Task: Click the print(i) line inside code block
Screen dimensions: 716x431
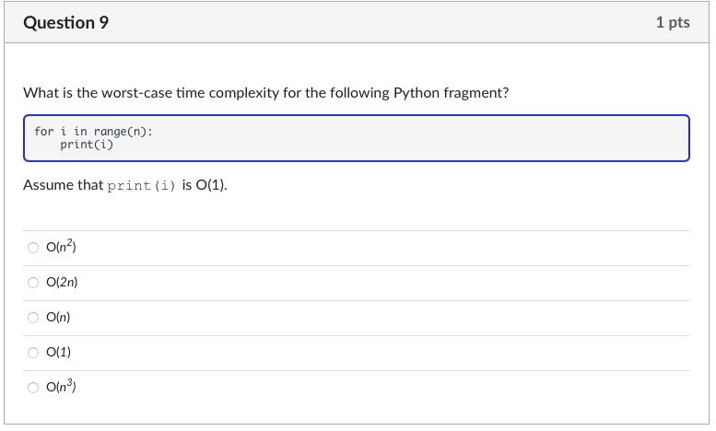Action: (x=87, y=145)
